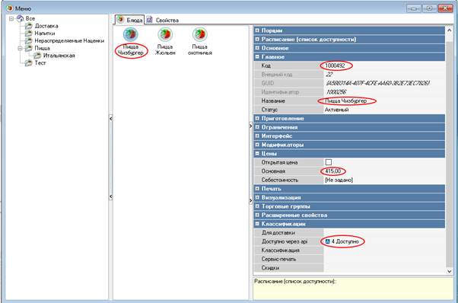458x303 pixels.
Task: Click the GUID value
Action: point(377,83)
